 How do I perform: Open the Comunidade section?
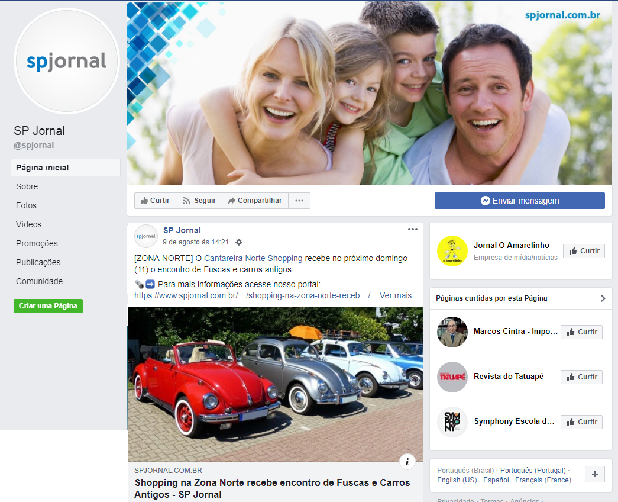point(40,281)
